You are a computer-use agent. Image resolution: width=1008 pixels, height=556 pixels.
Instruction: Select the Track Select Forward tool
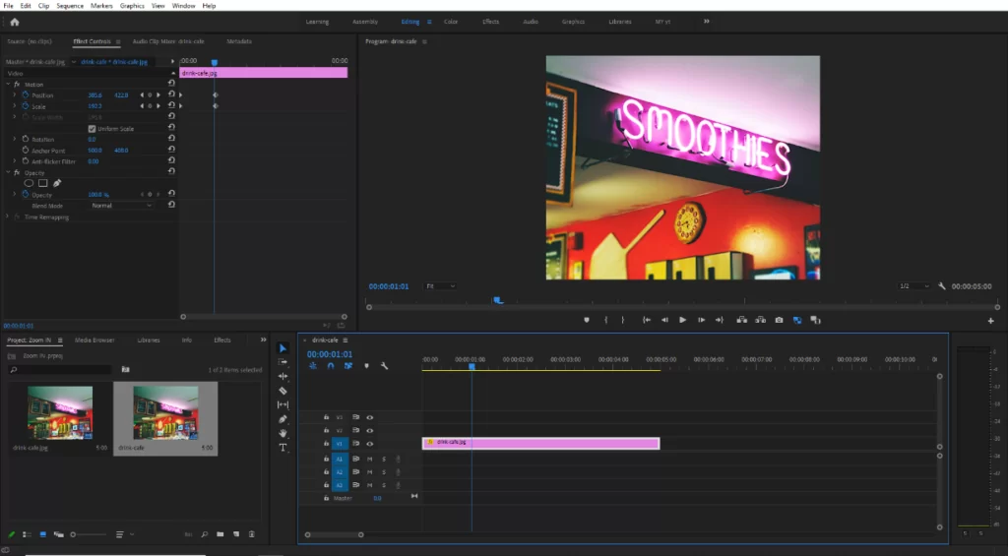283,362
